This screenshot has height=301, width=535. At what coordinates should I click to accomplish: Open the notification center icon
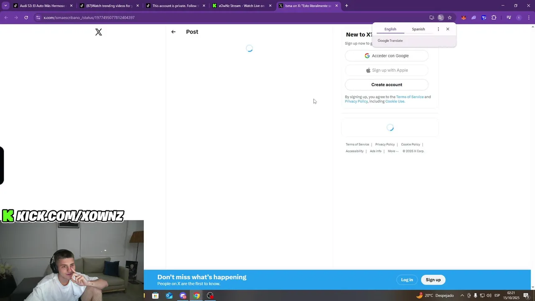tap(526, 296)
